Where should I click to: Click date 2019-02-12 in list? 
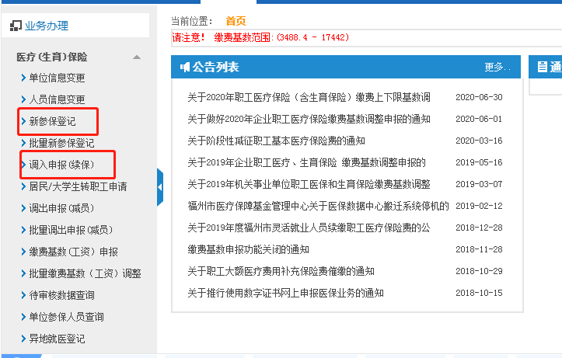479,206
